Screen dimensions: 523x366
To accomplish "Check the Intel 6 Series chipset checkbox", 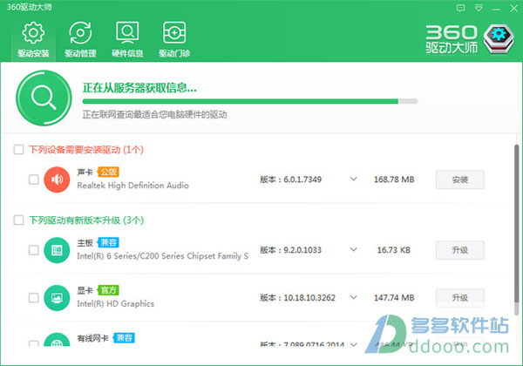I will [x=34, y=250].
